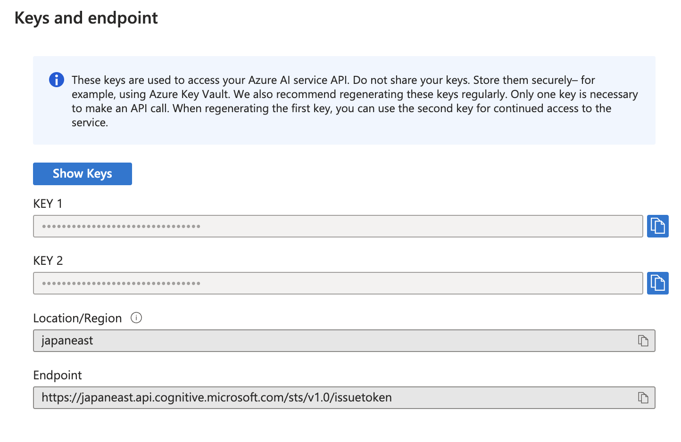681x442 pixels.
Task: Open the Location/Region info tooltip
Action: (136, 318)
